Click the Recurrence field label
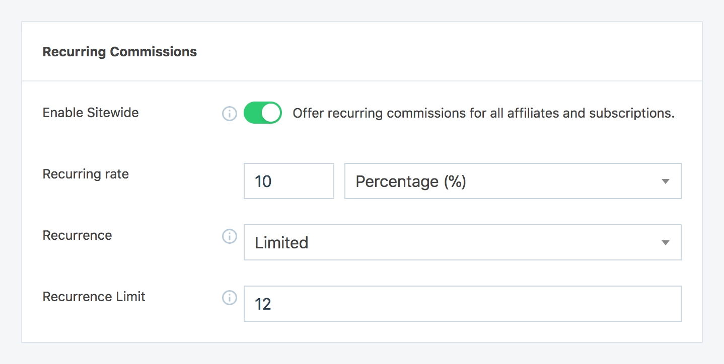Image resolution: width=724 pixels, height=364 pixels. pyautogui.click(x=77, y=235)
